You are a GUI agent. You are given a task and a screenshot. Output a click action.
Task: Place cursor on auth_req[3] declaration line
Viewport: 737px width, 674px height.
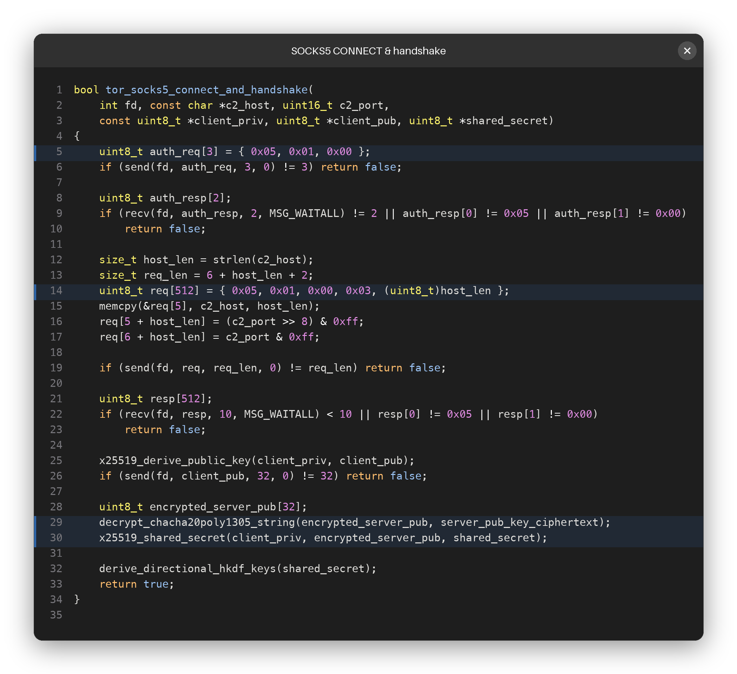click(x=368, y=152)
